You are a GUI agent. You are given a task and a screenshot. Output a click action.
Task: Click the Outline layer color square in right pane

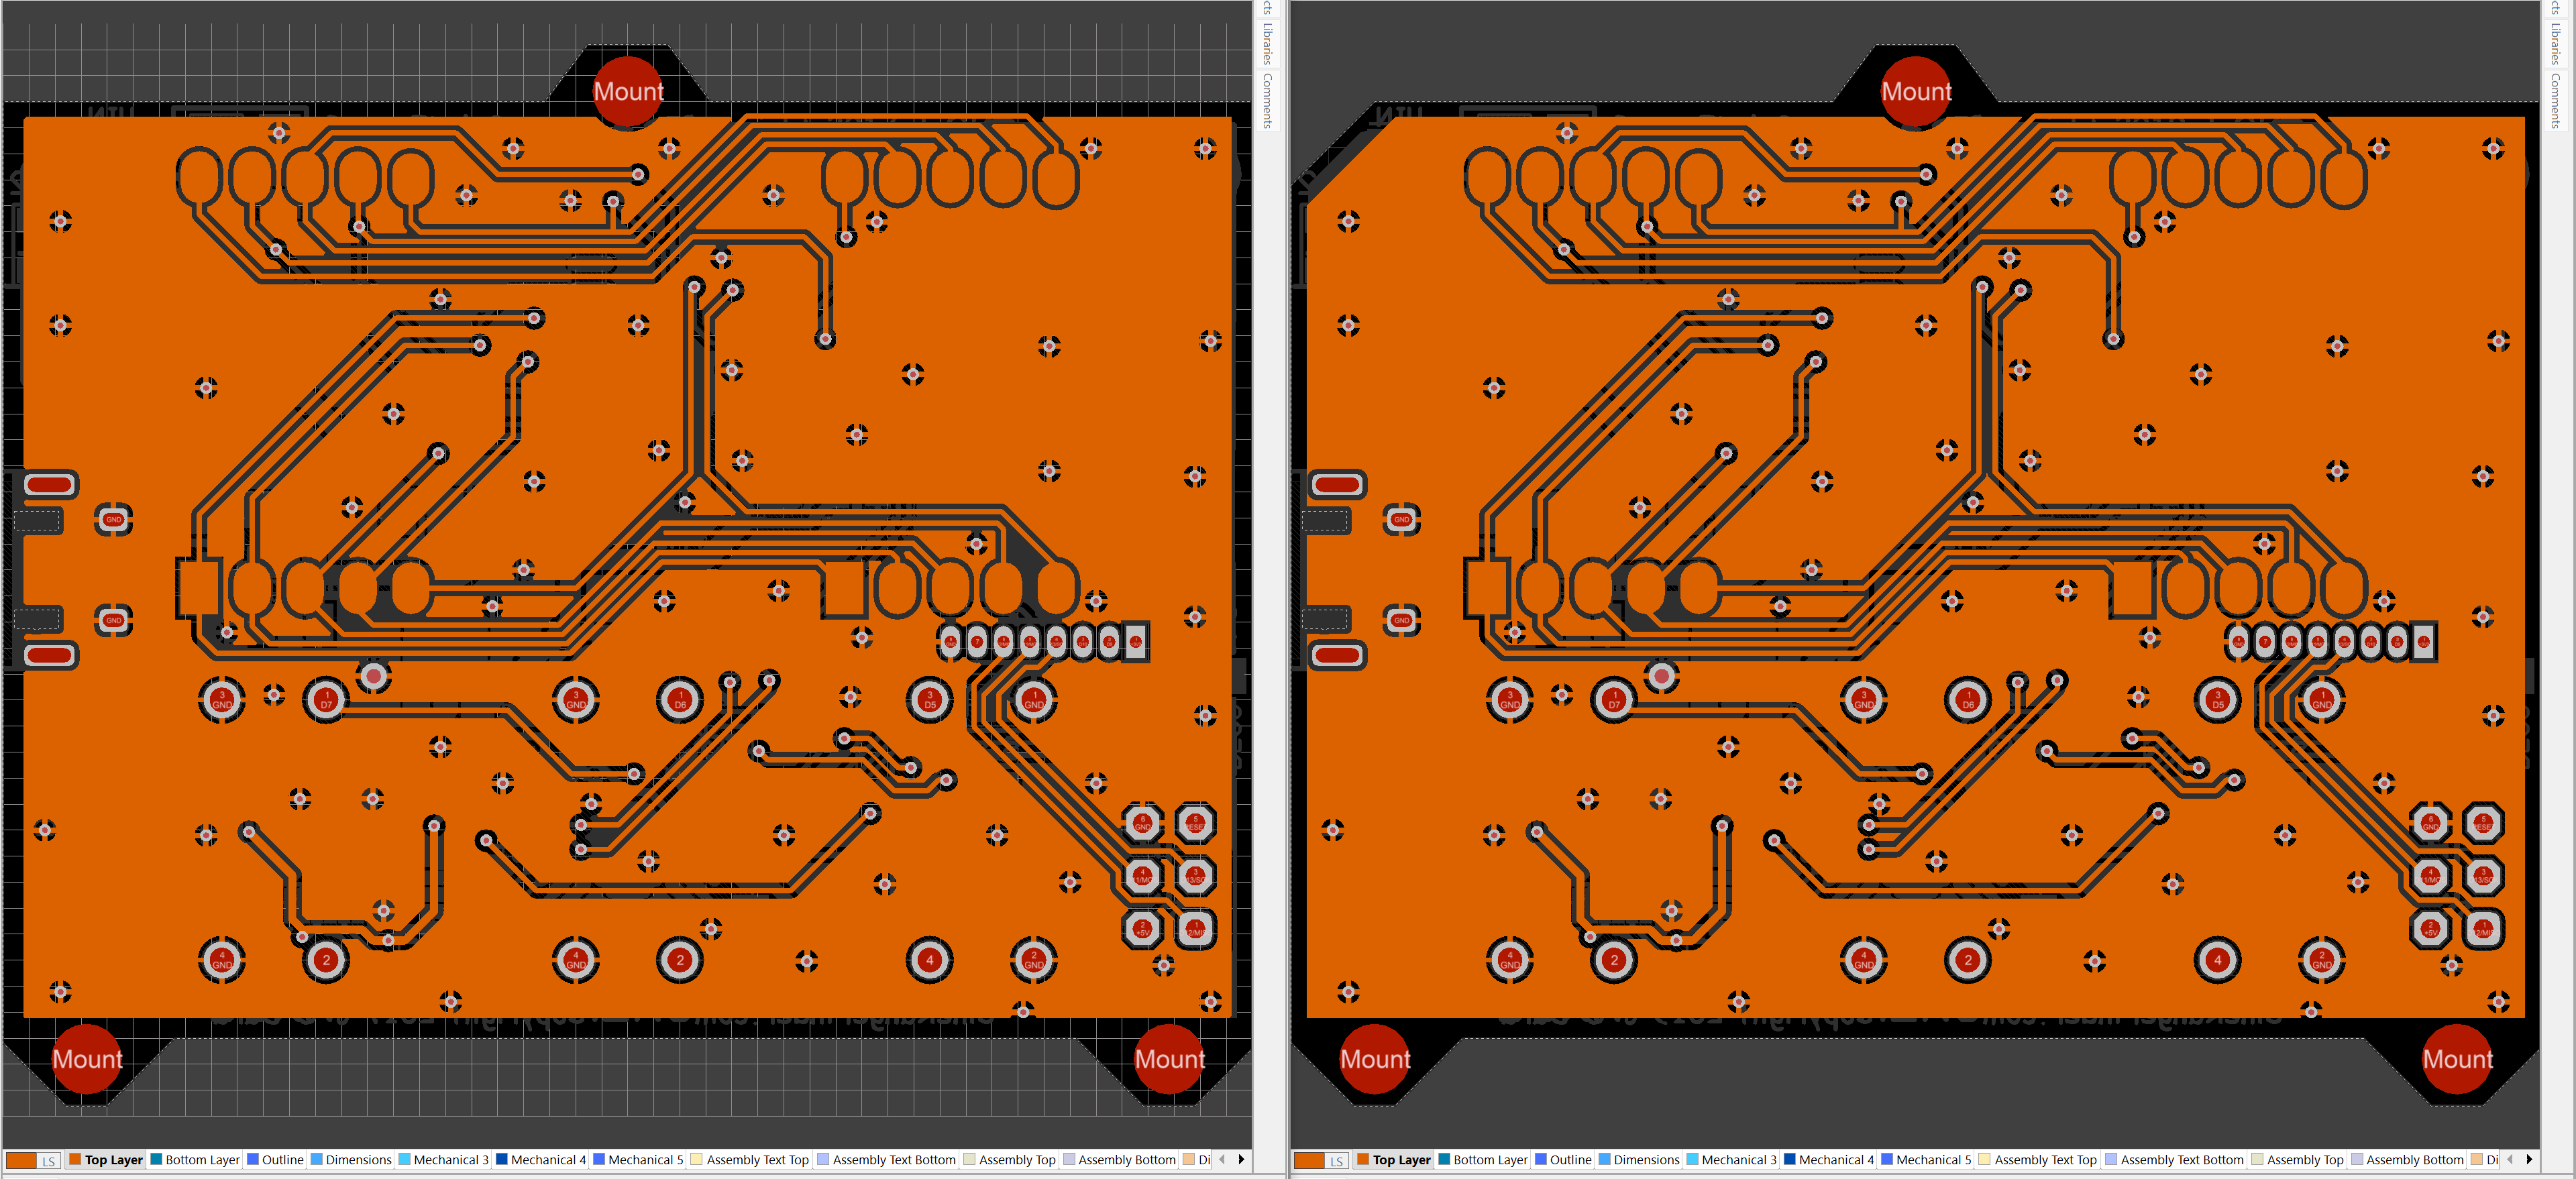[x=1541, y=1159]
